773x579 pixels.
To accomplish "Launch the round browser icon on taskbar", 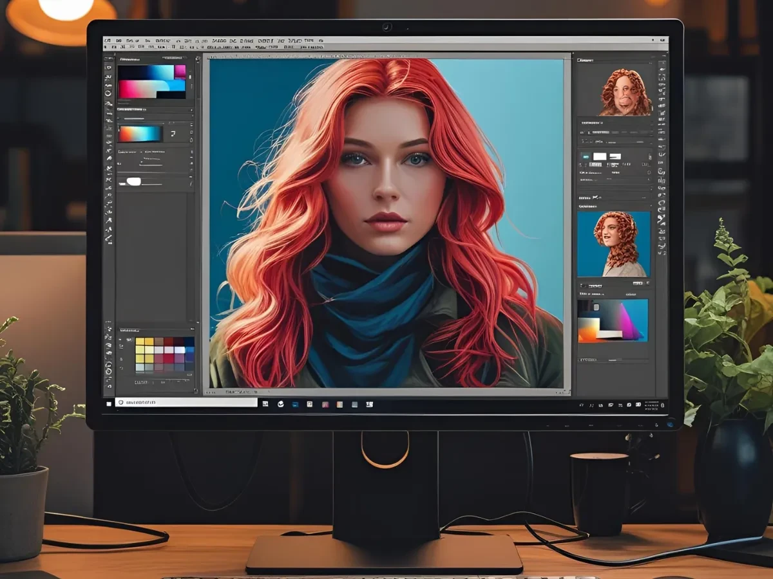I will pos(280,404).
